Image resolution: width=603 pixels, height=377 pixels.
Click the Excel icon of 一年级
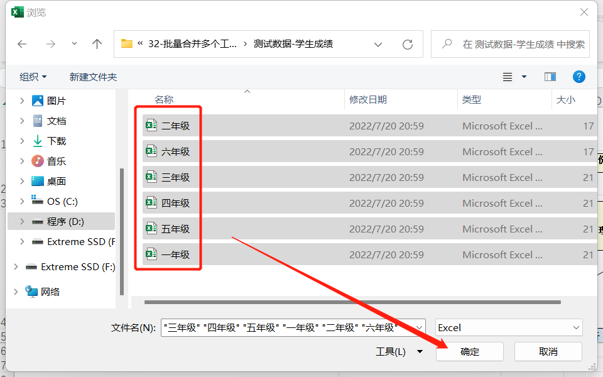coord(151,254)
